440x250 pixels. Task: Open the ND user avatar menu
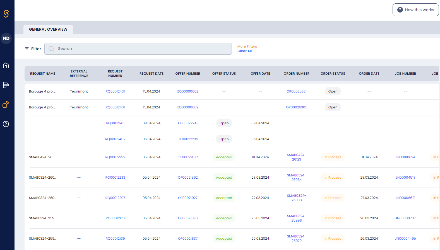pyautogui.click(x=6, y=38)
